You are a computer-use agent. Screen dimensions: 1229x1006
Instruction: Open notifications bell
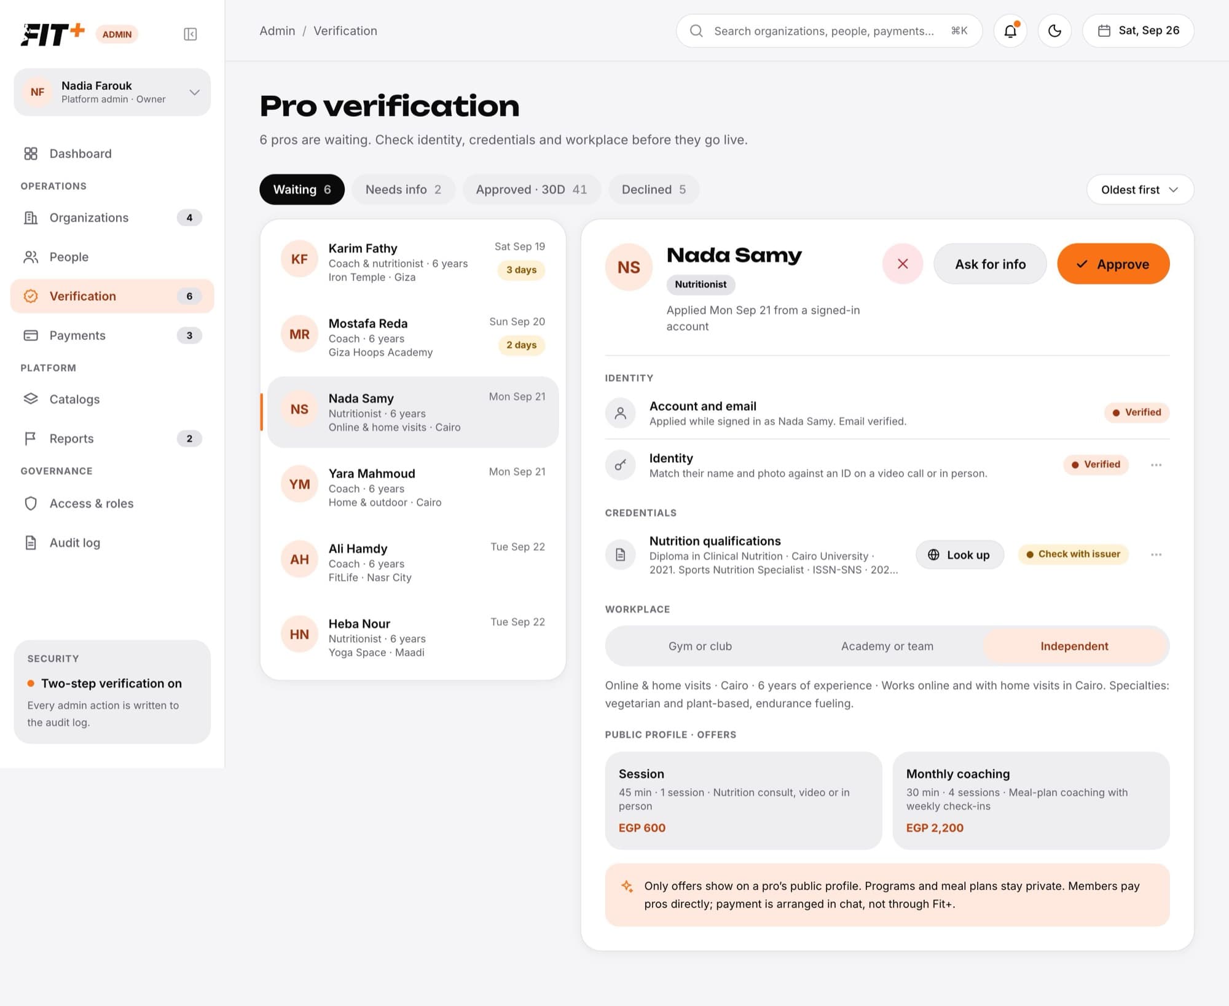[x=1010, y=31]
